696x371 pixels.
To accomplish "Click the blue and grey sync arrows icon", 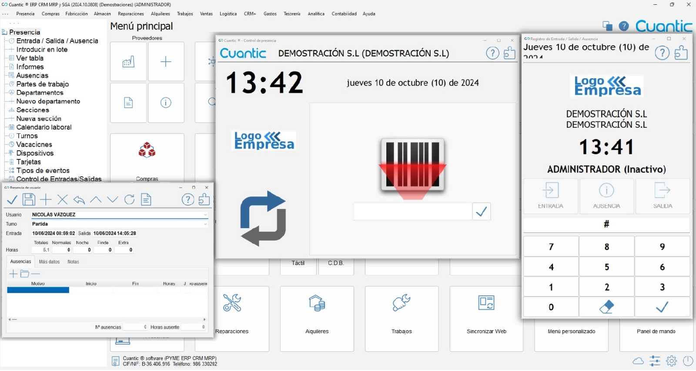I will point(263,219).
